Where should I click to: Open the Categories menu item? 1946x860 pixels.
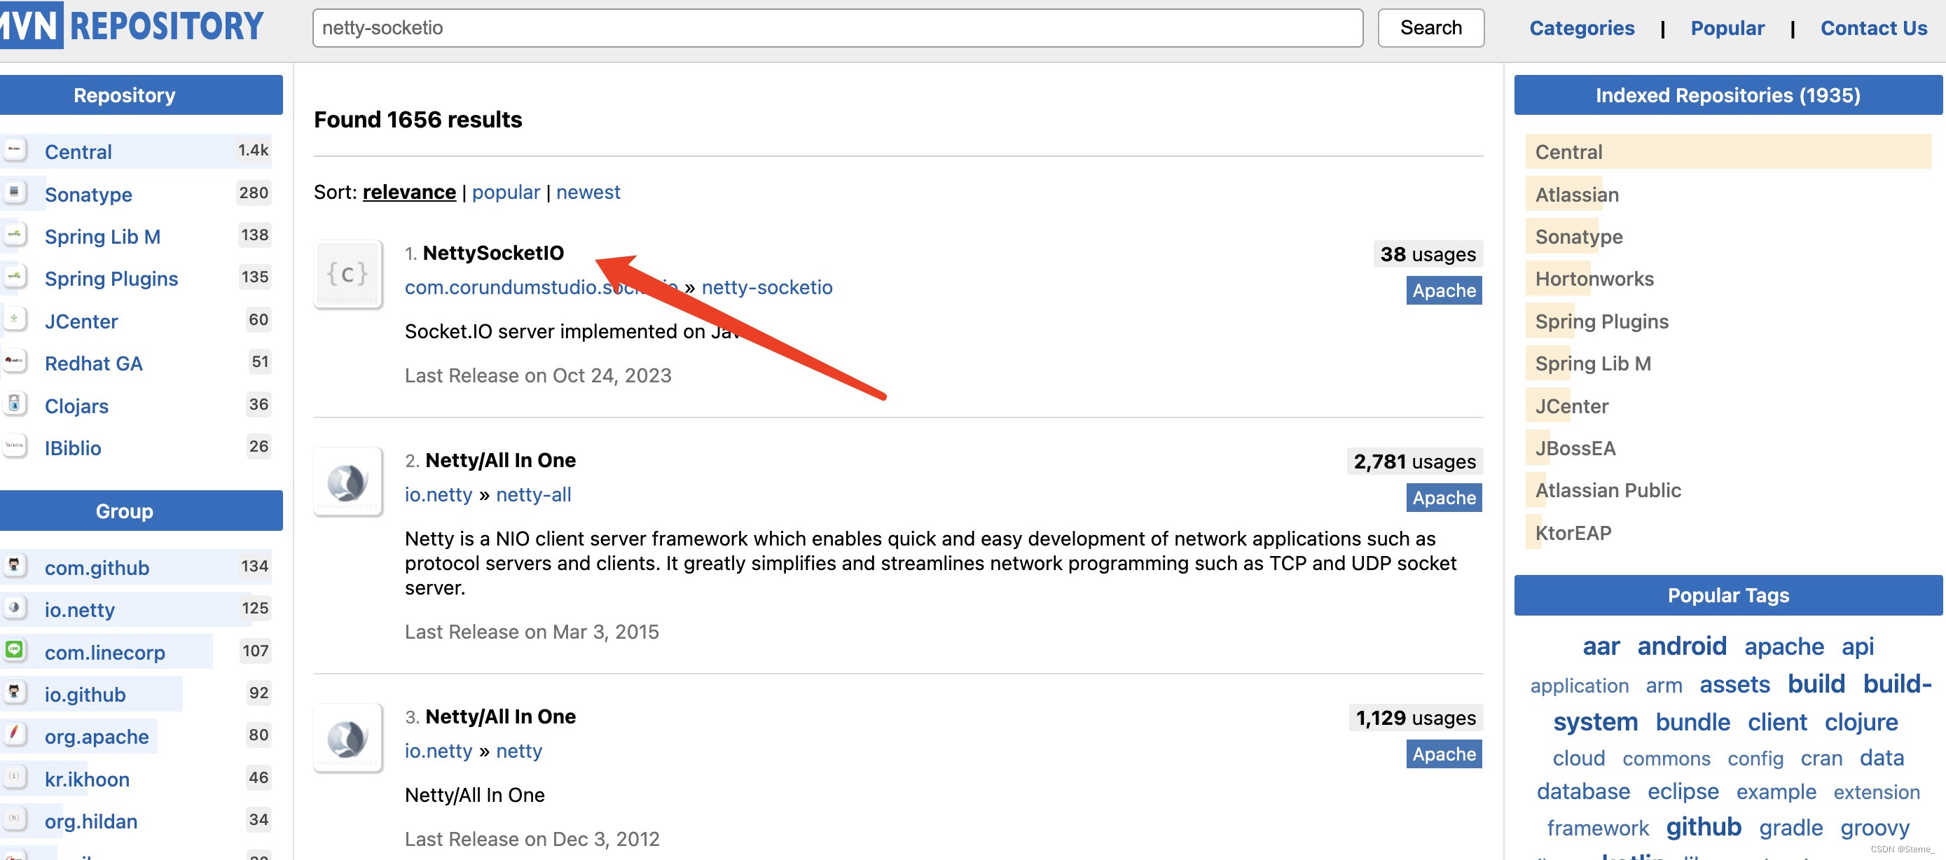[1581, 28]
